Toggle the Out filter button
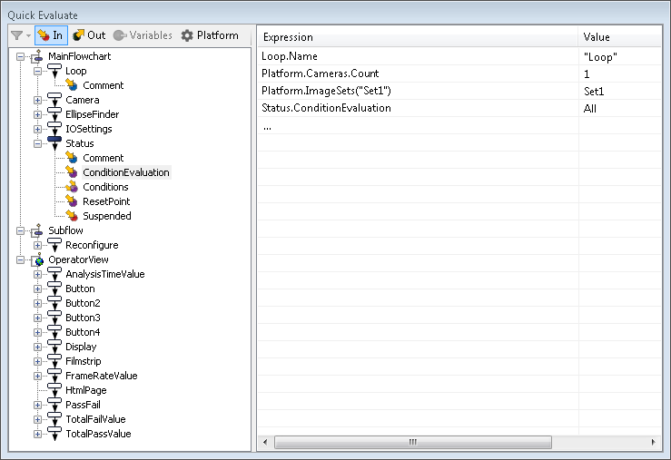This screenshot has width=671, height=460. click(x=89, y=35)
